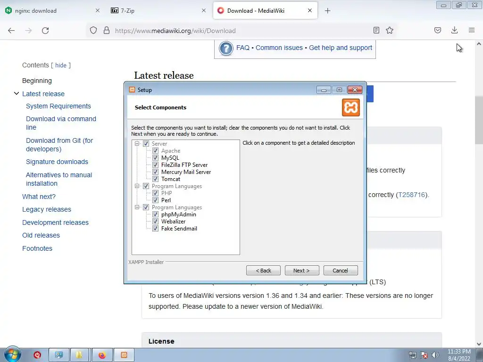Select the PHP tree item label

click(x=167, y=193)
